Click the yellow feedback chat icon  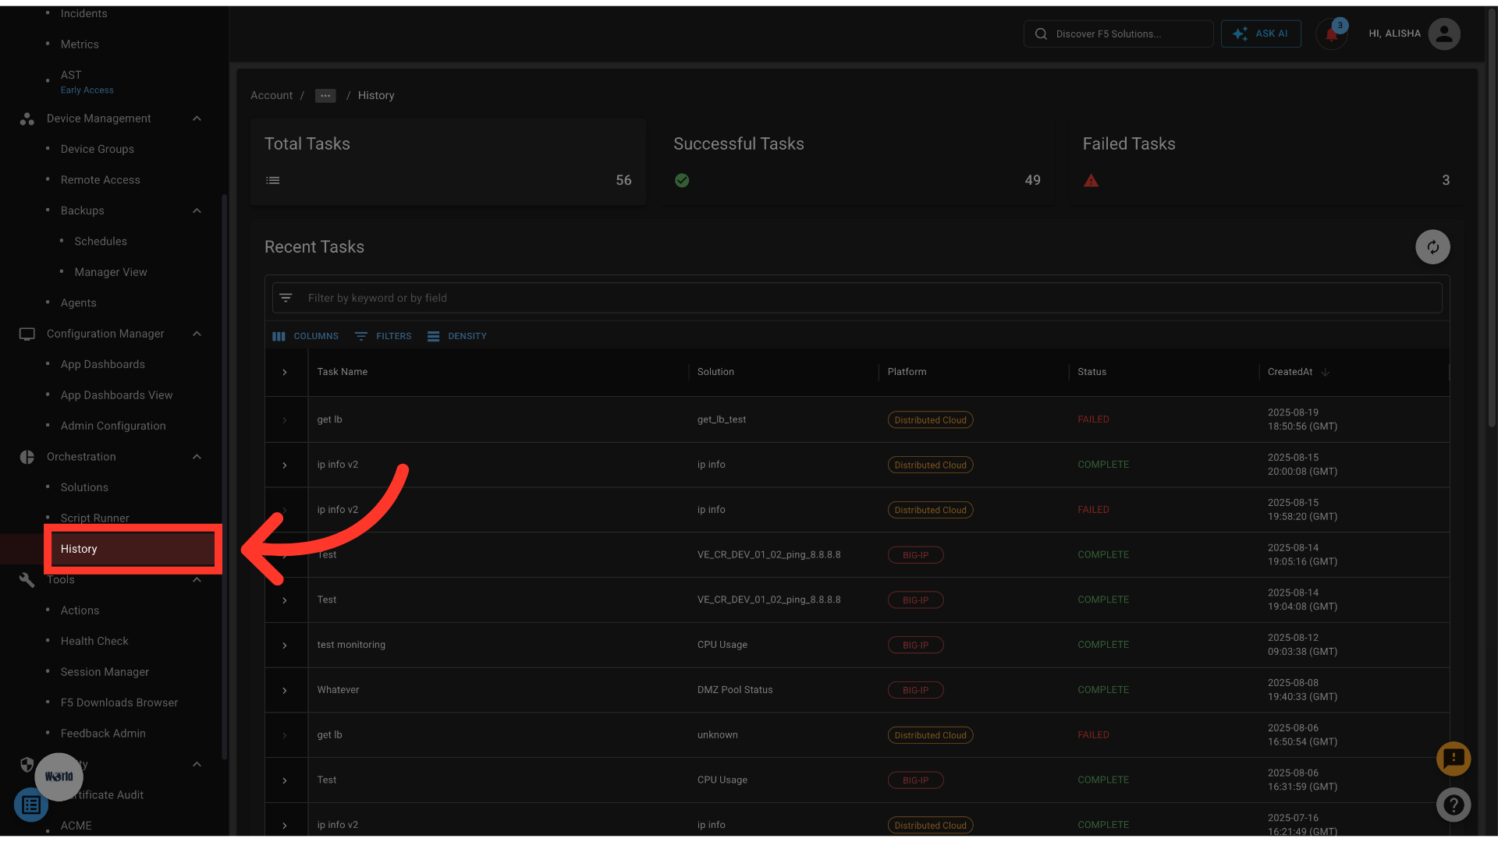1454,759
